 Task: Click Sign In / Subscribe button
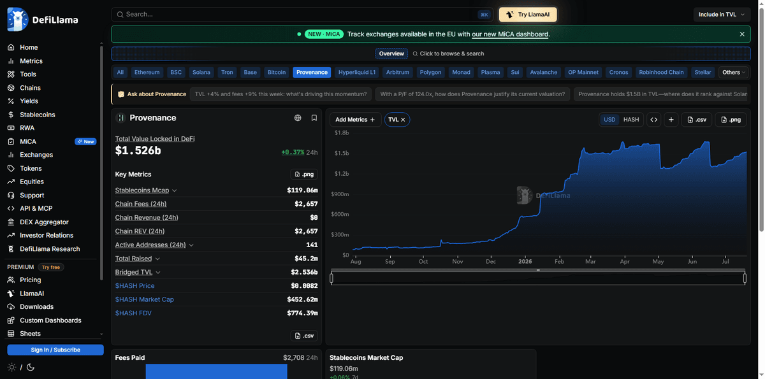pyautogui.click(x=55, y=350)
